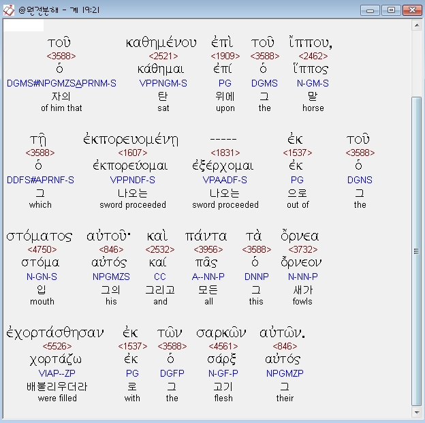Click the gloss 'their'
This screenshot has height=423, width=425.
coord(285,398)
